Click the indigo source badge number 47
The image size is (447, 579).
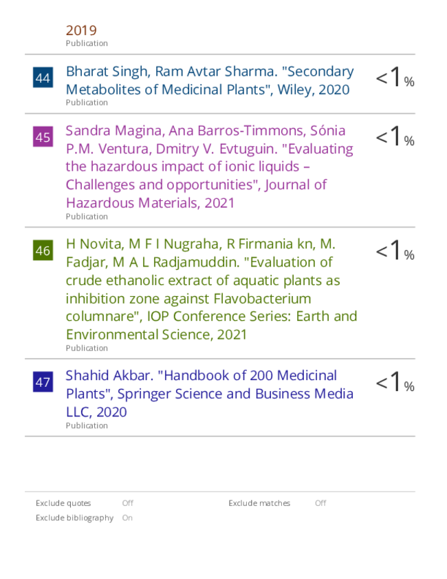pyautogui.click(x=43, y=381)
